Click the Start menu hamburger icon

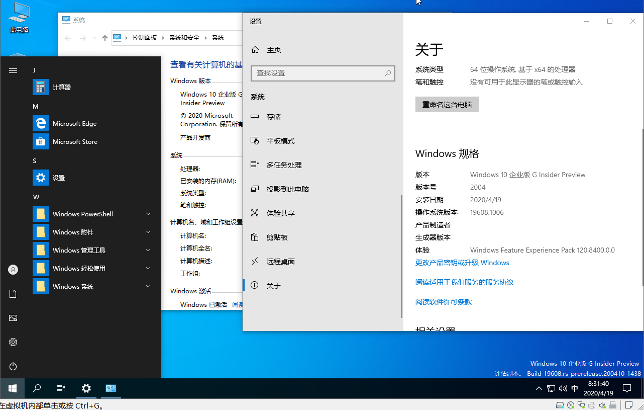pos(13,71)
